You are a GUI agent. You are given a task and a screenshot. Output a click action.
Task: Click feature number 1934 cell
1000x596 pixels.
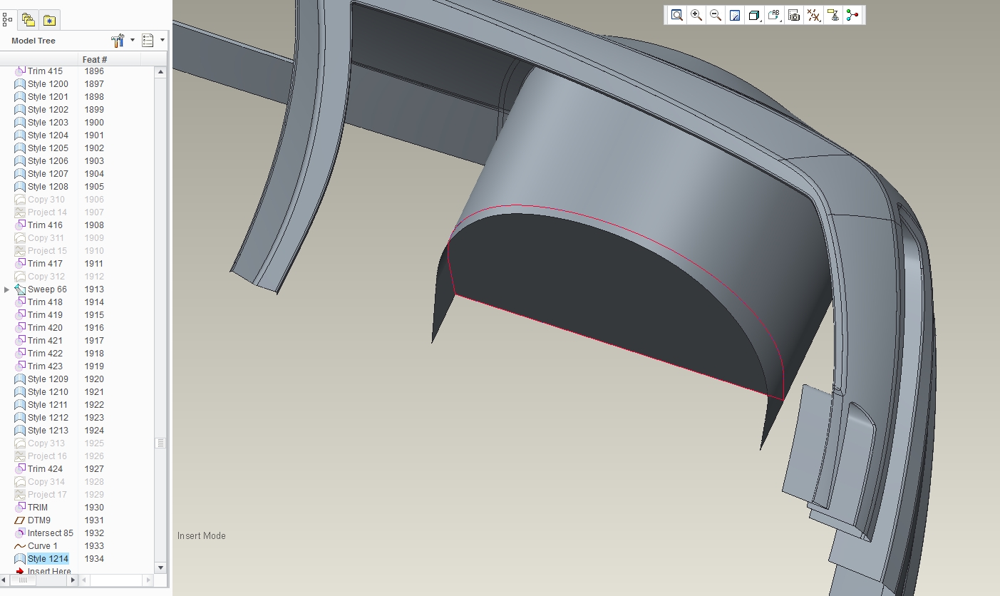(94, 559)
